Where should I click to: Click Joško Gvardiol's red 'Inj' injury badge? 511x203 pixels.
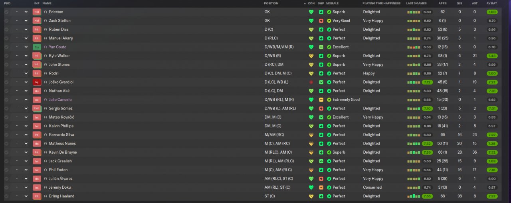coord(37,82)
